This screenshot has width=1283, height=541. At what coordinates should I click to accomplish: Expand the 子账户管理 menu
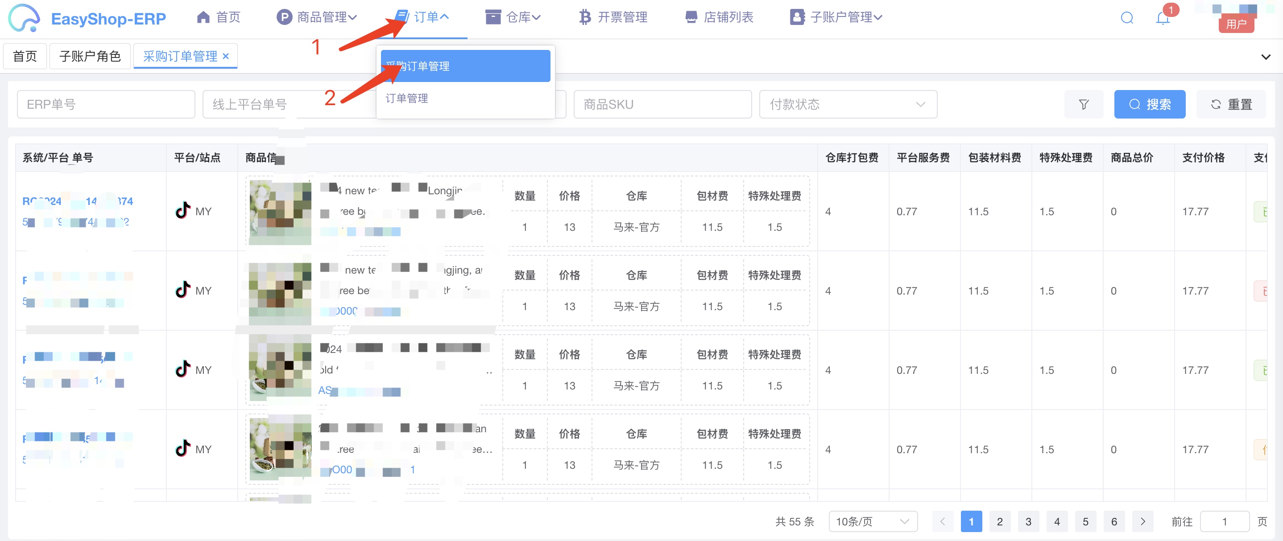pyautogui.click(x=836, y=17)
